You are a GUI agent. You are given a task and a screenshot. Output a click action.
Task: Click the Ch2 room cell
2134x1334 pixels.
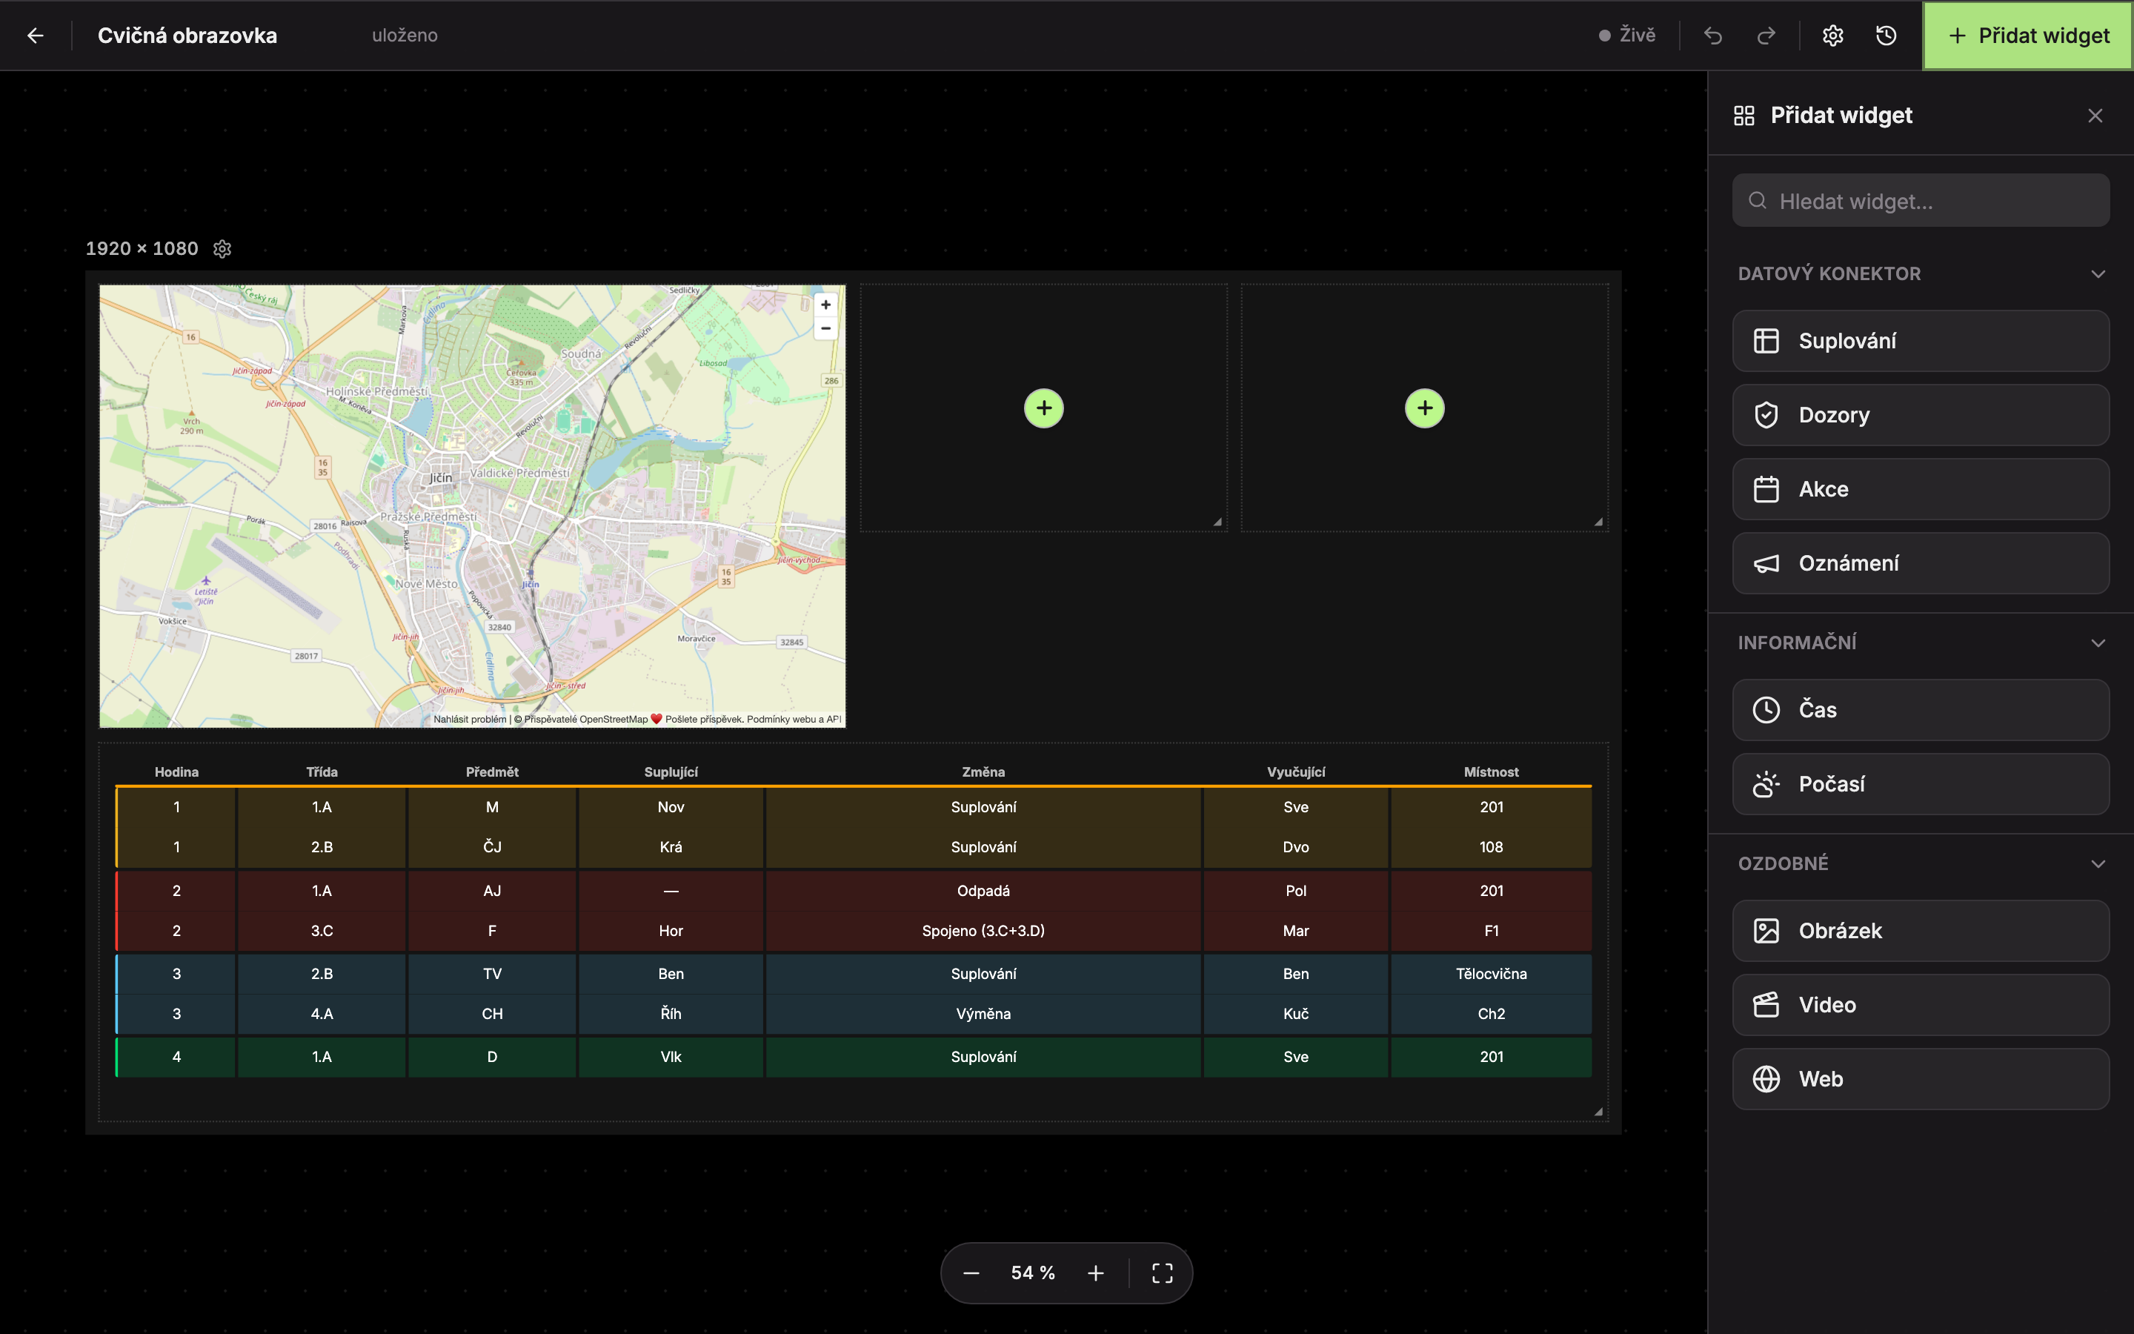click(1491, 1014)
